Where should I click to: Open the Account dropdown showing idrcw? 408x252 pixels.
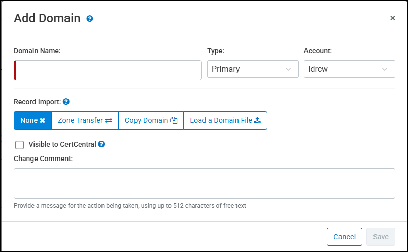349,69
